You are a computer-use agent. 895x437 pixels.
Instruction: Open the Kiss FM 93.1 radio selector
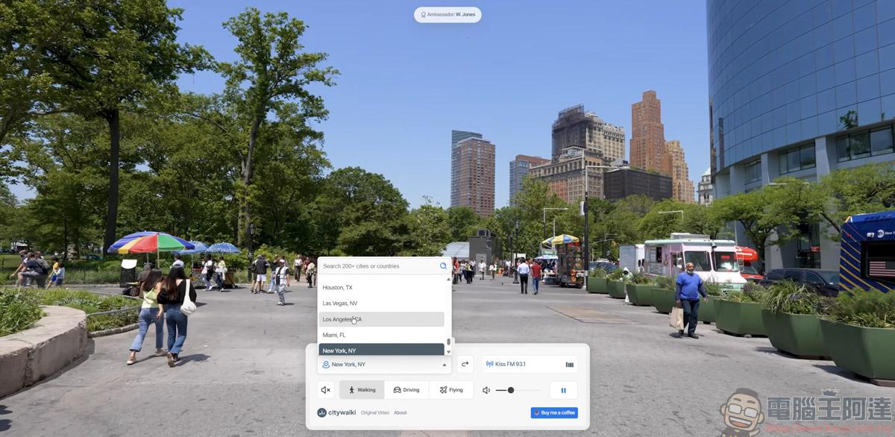530,365
